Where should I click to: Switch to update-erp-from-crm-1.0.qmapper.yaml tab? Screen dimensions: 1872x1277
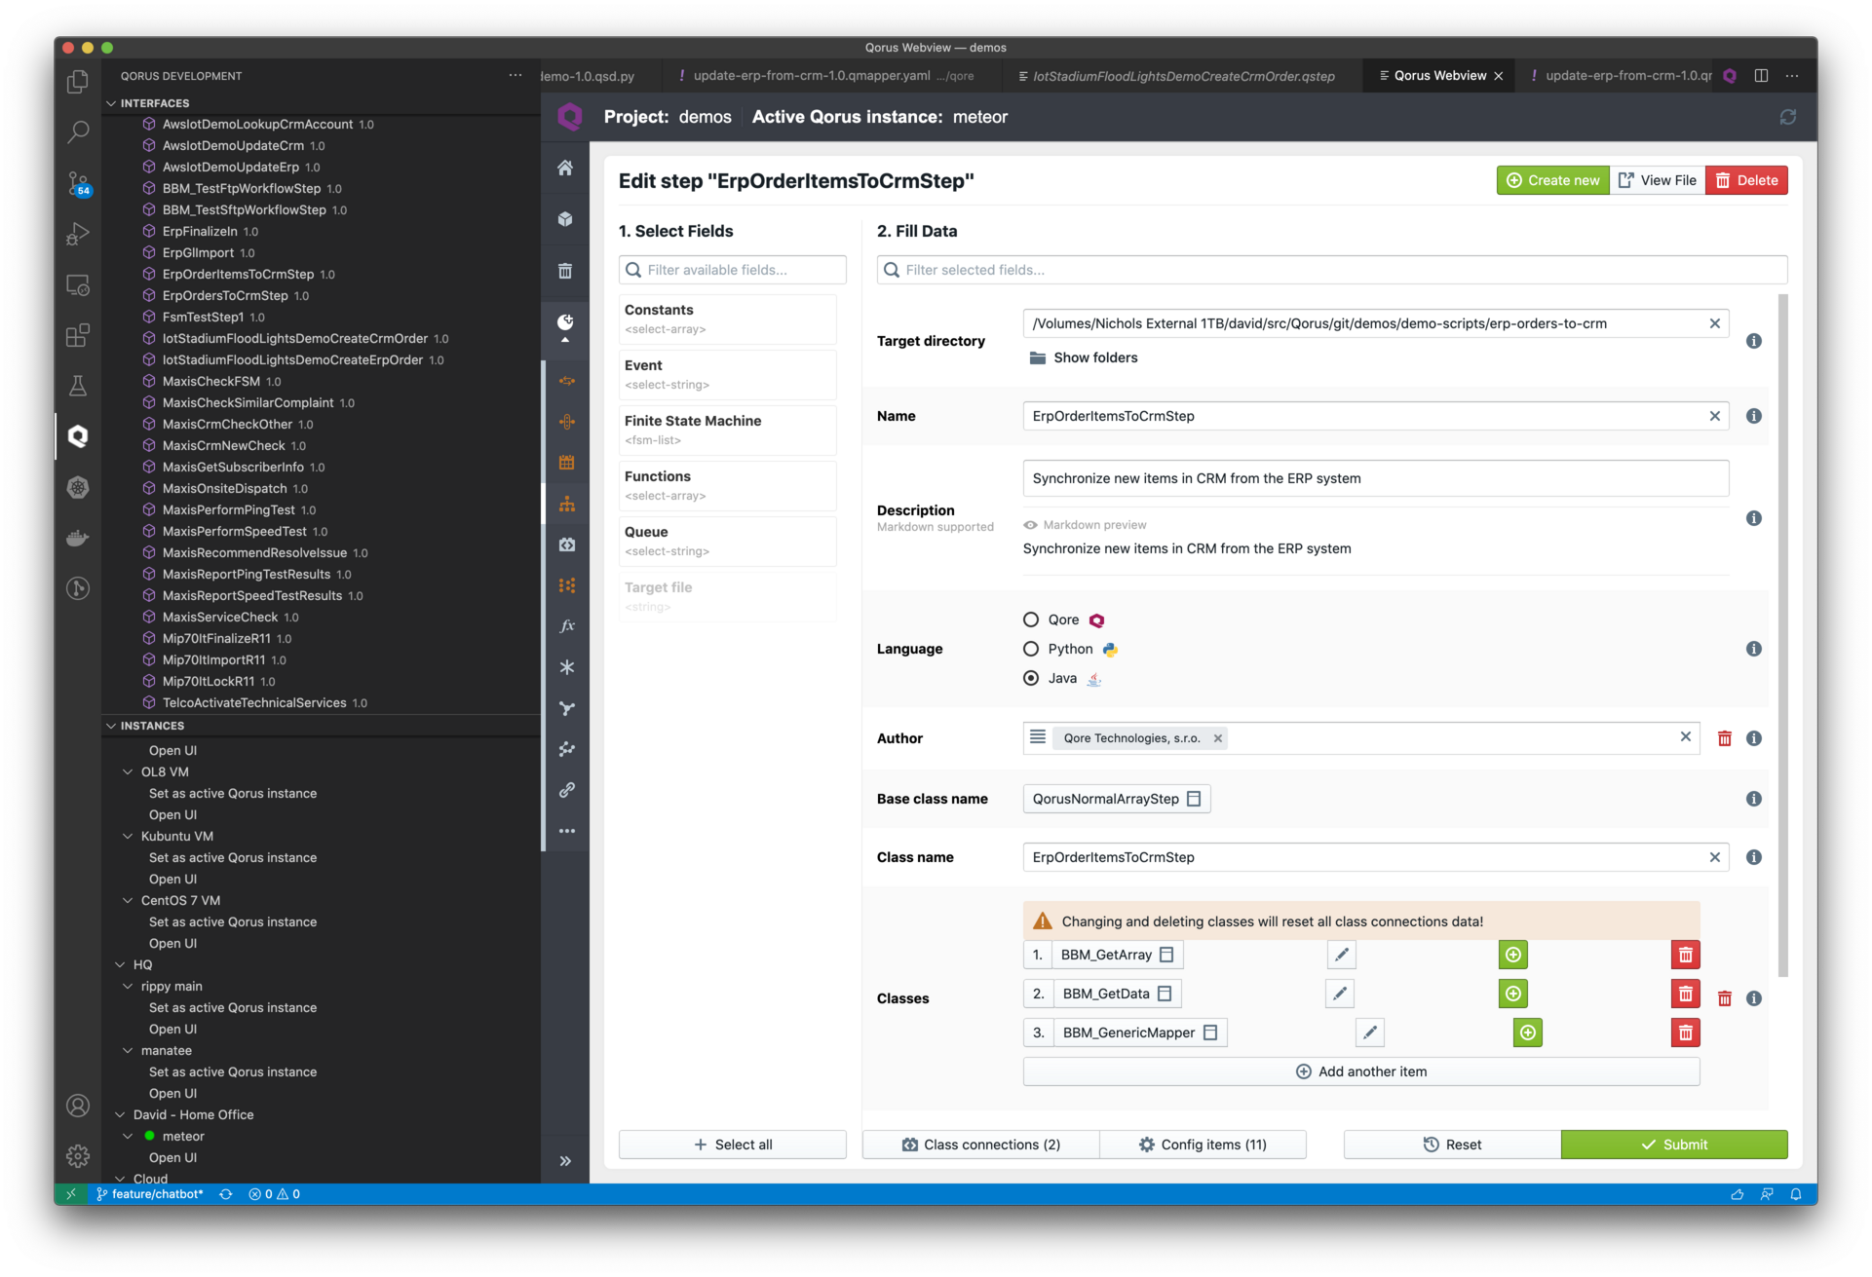pyautogui.click(x=826, y=76)
